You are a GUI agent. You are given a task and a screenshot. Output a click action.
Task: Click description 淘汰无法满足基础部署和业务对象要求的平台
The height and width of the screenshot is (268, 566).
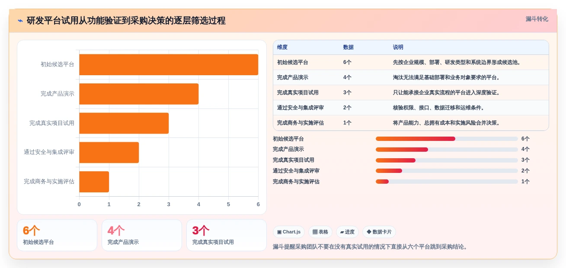[x=447, y=77]
